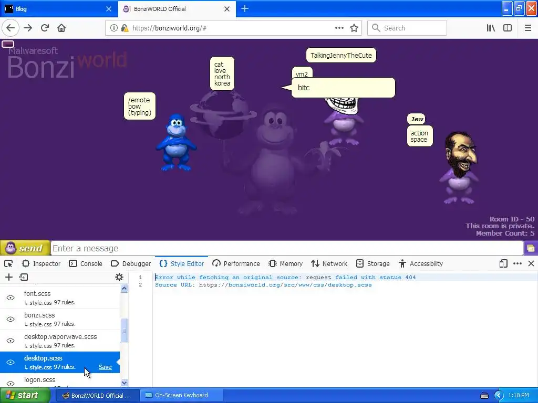
Task: Switch to On-Screen Keyboard taskbar button
Action: tap(181, 396)
